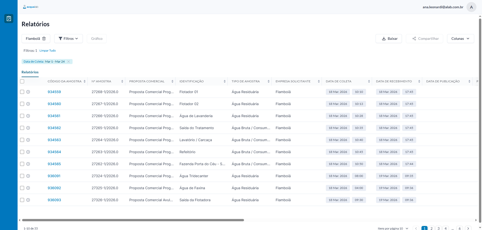The image size is (482, 230).
Task: Click the Baixar download button
Action: [389, 39]
